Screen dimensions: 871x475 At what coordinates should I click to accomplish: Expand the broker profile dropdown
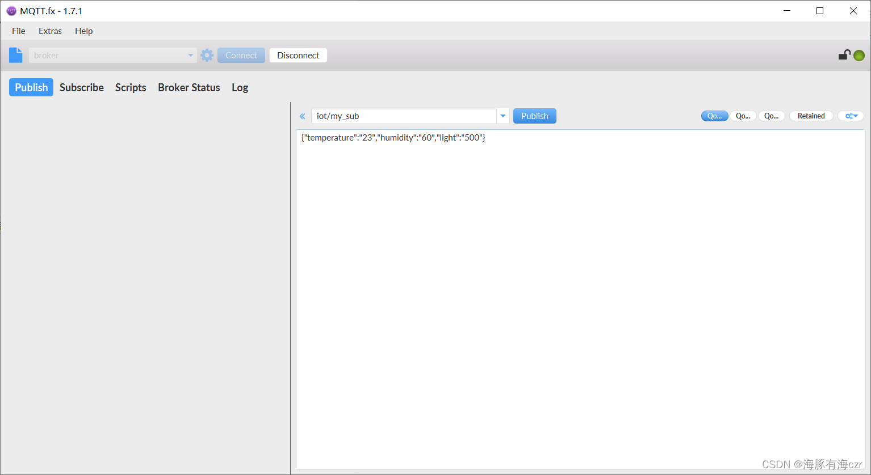pos(191,56)
